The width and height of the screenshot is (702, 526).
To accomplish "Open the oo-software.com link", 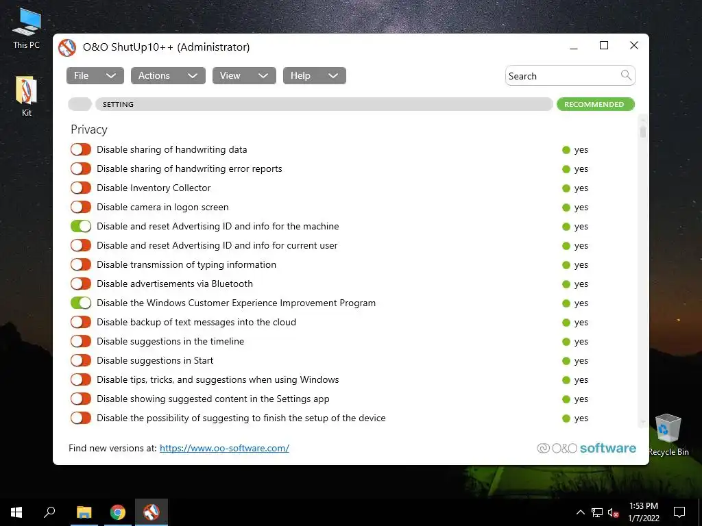I will [x=224, y=448].
